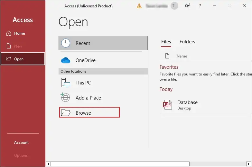Screen dimensions: 252x167
Task: Click the blurred account name
Action: (156, 6)
